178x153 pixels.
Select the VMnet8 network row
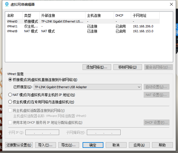click(x=83, y=31)
